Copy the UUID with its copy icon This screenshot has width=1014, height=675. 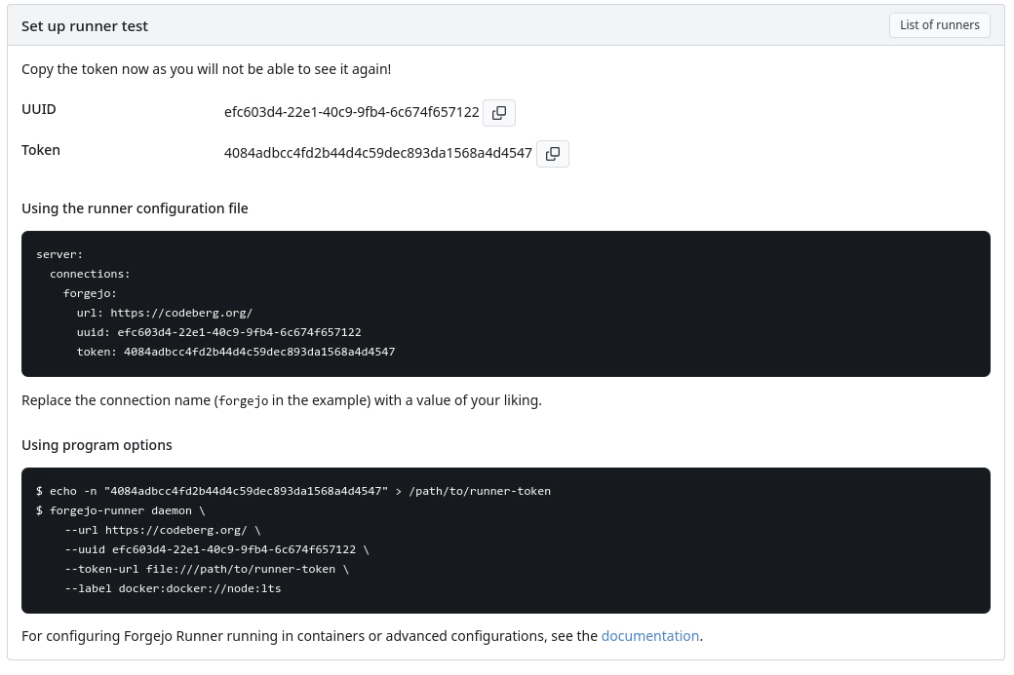coord(498,113)
